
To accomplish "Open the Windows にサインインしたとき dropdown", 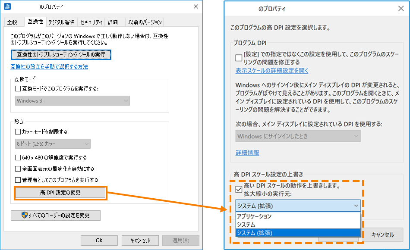I will click(x=298, y=136).
